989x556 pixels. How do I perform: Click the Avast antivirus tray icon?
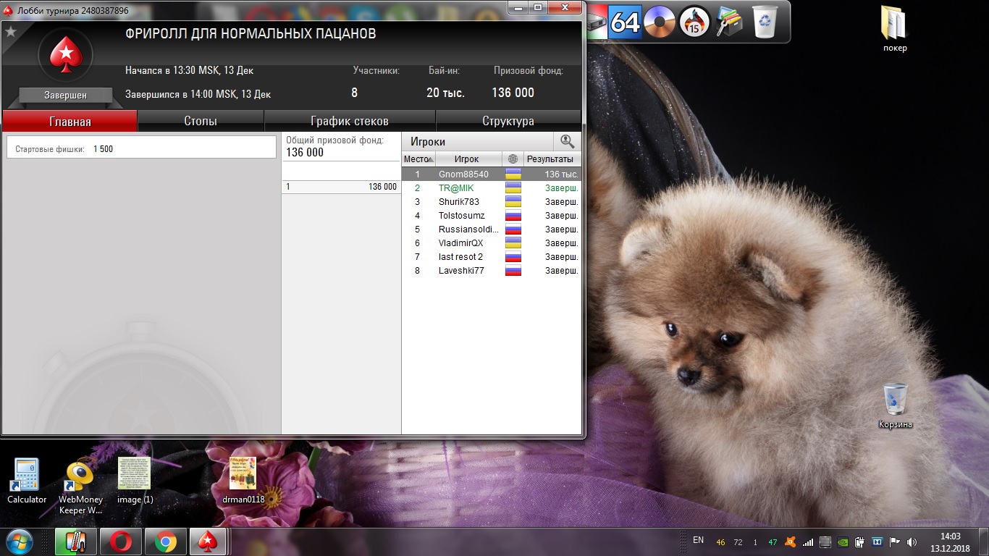click(x=792, y=542)
